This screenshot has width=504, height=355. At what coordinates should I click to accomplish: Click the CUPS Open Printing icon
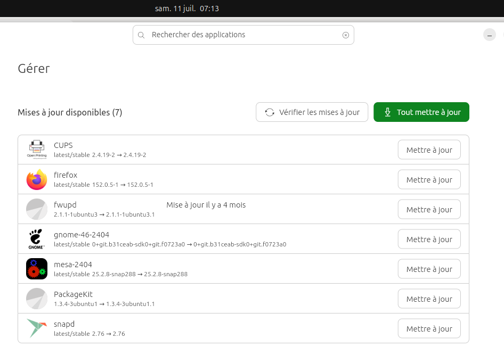(x=37, y=150)
